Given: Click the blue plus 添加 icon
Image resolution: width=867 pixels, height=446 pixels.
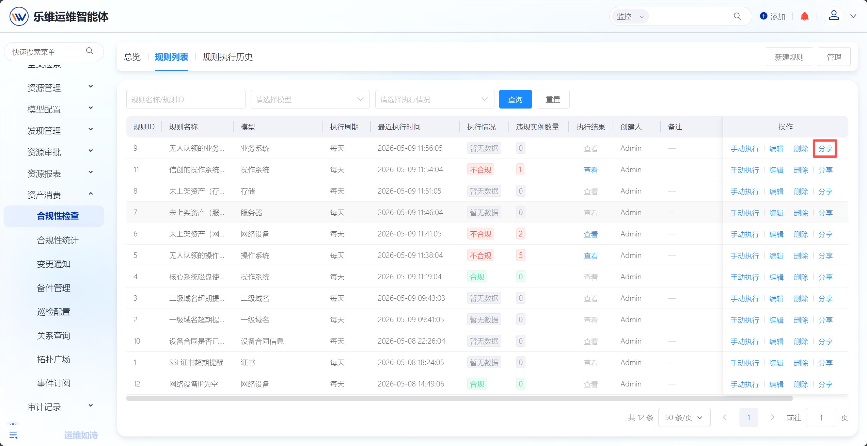Looking at the screenshot, I should (764, 16).
